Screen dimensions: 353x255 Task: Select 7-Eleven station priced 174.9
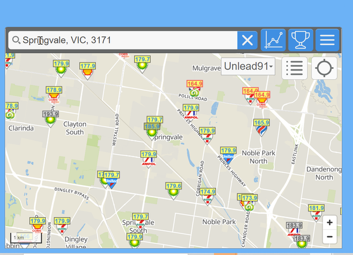[x=207, y=197]
